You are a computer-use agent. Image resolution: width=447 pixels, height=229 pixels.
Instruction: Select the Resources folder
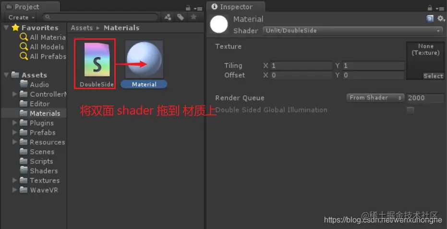click(x=42, y=142)
